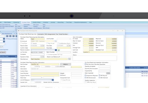
Task: Toggle the Show All Divisions checkbox
Action: pyautogui.click(x=7, y=39)
